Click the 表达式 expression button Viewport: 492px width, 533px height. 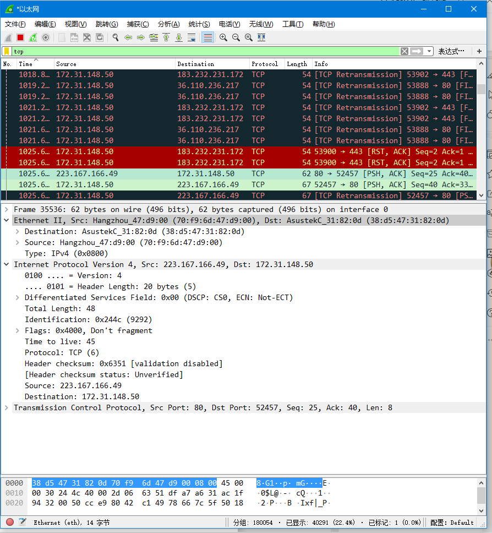tap(451, 51)
